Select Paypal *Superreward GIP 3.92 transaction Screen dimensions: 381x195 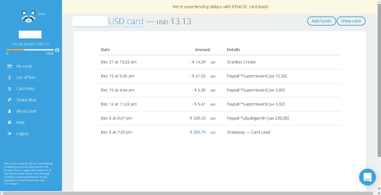(x=256, y=104)
